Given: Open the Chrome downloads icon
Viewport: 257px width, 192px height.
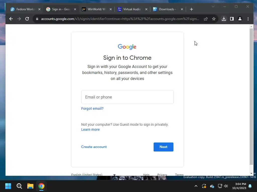Looking at the screenshot, I should (x=224, y=19).
